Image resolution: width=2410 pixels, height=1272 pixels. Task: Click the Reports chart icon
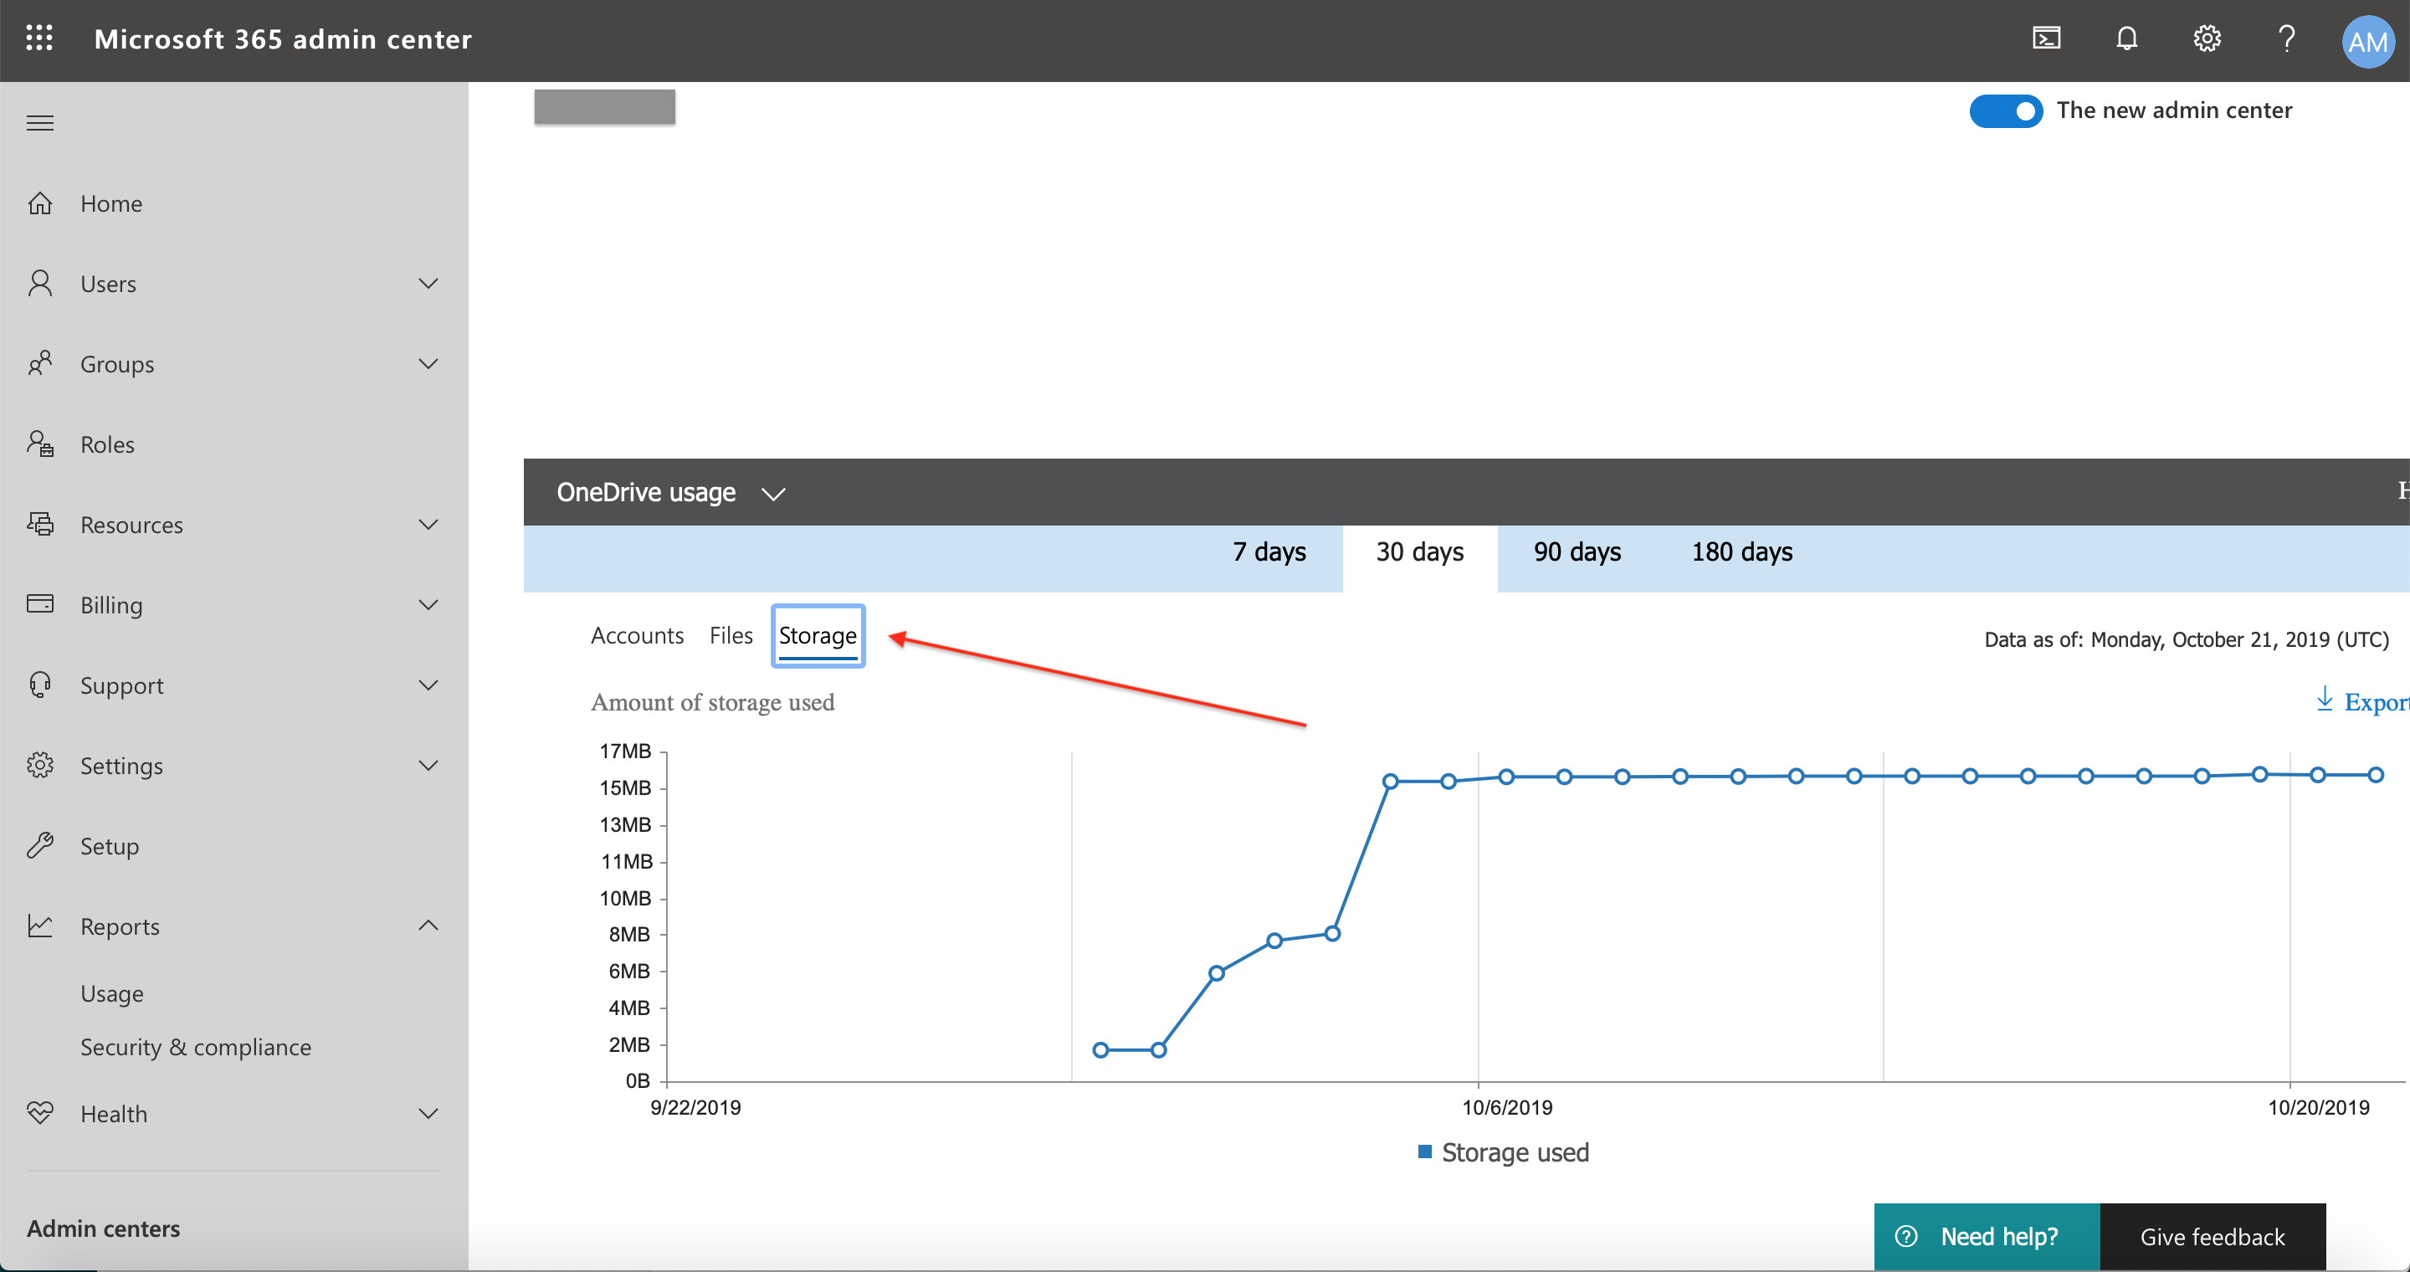tap(39, 926)
